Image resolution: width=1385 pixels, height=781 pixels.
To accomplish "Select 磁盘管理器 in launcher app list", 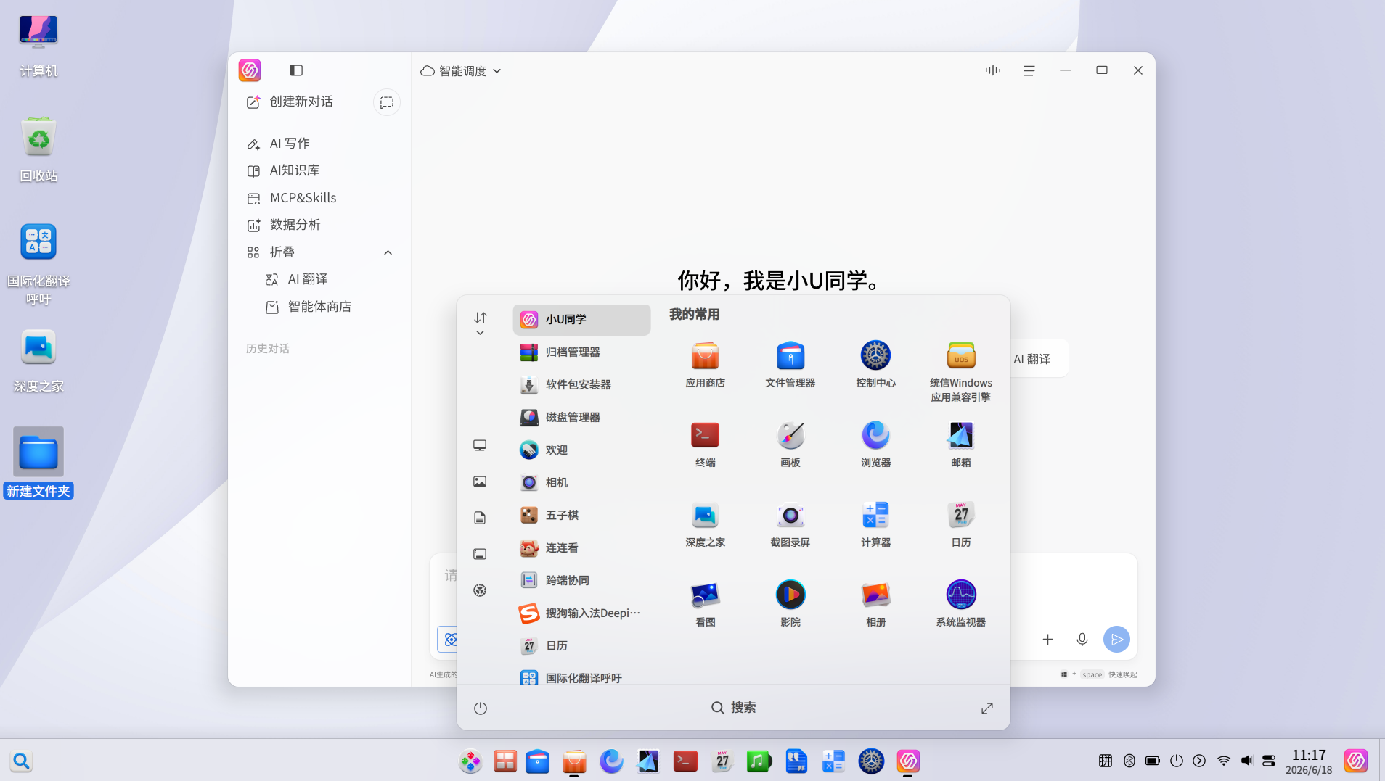I will [581, 417].
